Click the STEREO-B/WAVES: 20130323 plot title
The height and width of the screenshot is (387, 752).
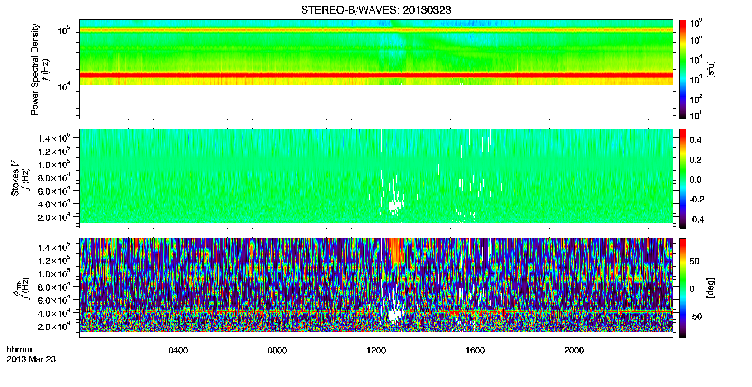[x=376, y=10]
